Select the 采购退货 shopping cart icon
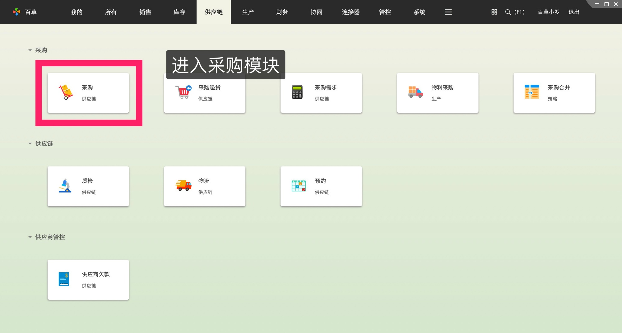622x333 pixels. point(183,91)
